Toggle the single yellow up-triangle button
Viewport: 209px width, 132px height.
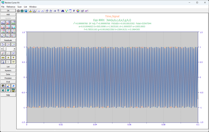tap(8, 57)
